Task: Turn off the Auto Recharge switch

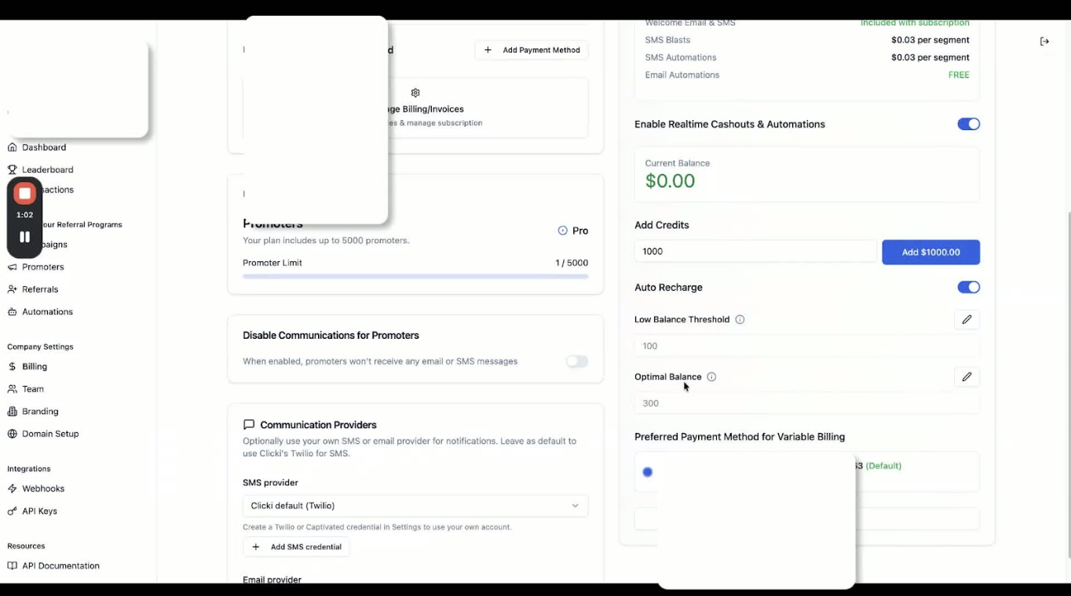Action: pos(968,288)
